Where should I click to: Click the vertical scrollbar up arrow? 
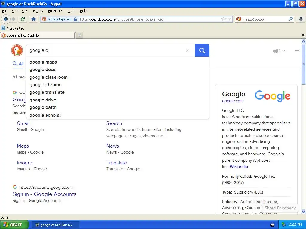303,41
